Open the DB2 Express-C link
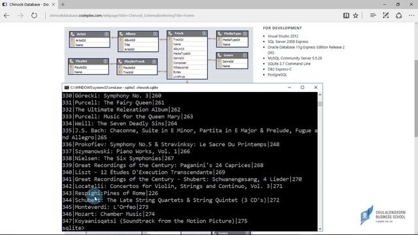The height and width of the screenshot is (235, 418). 280,69
